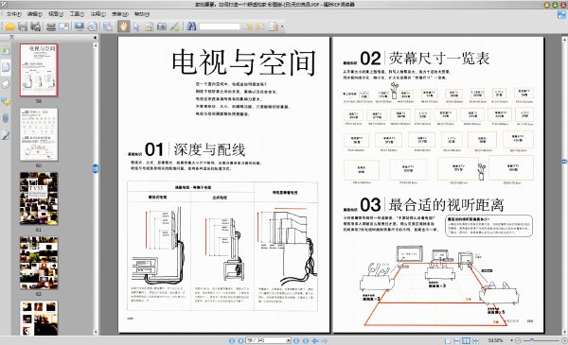The height and width of the screenshot is (345, 568).
Task: Select the page 62 thumbnail
Action: point(39,263)
